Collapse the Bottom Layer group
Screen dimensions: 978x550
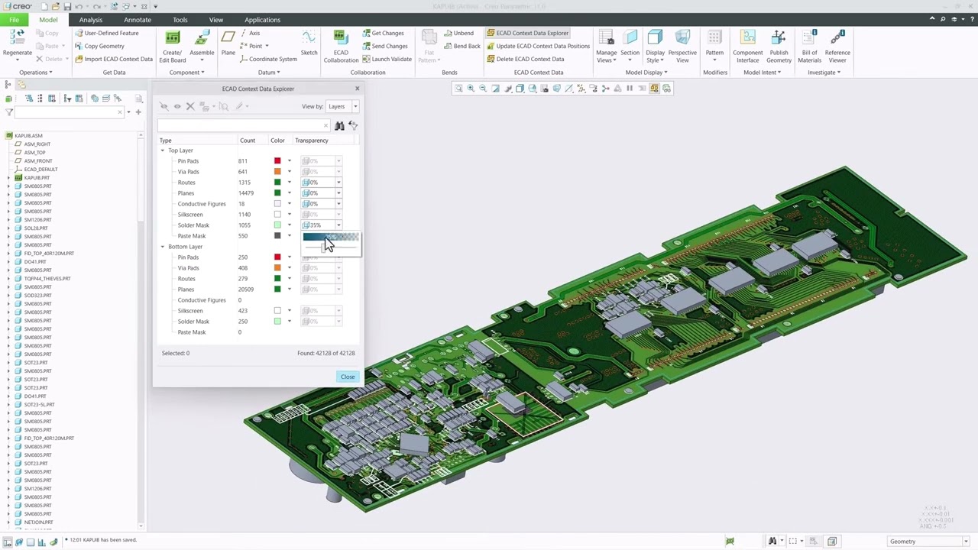click(x=163, y=247)
